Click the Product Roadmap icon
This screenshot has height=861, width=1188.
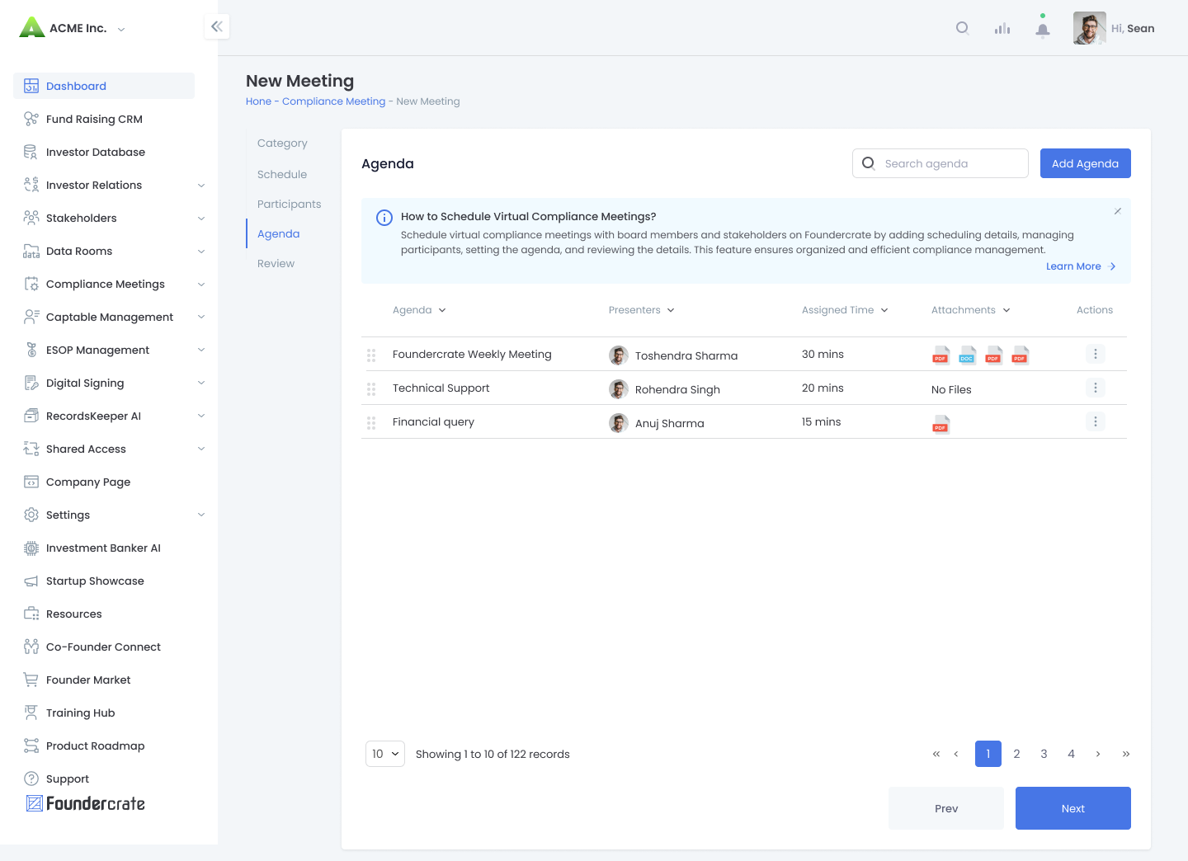click(31, 746)
